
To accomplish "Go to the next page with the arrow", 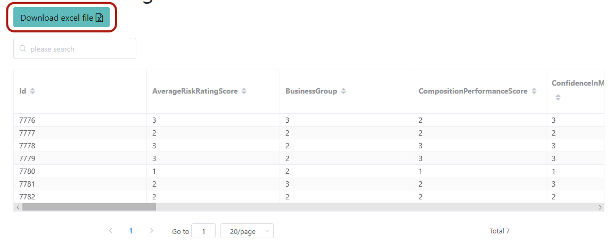I will 152,231.
